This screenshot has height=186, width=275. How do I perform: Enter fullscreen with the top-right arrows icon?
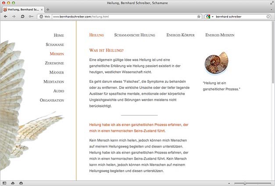tap(271, 3)
